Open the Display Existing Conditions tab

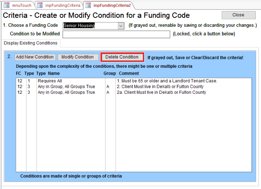(x=31, y=43)
